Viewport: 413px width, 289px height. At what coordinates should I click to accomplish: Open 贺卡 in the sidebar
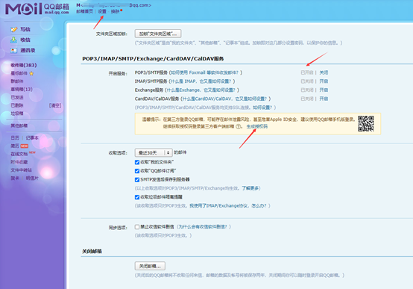(x=15, y=178)
